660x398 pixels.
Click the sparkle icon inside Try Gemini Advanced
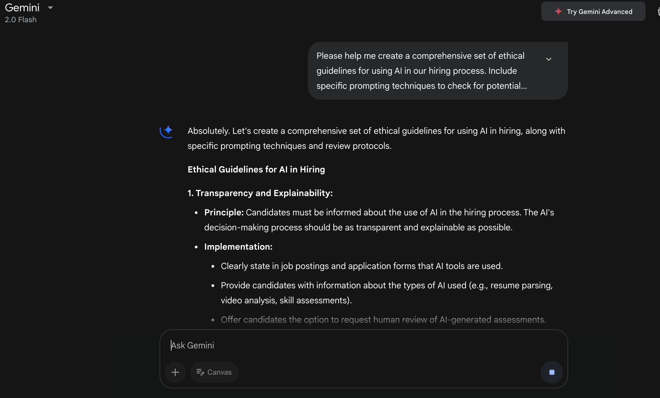(559, 12)
